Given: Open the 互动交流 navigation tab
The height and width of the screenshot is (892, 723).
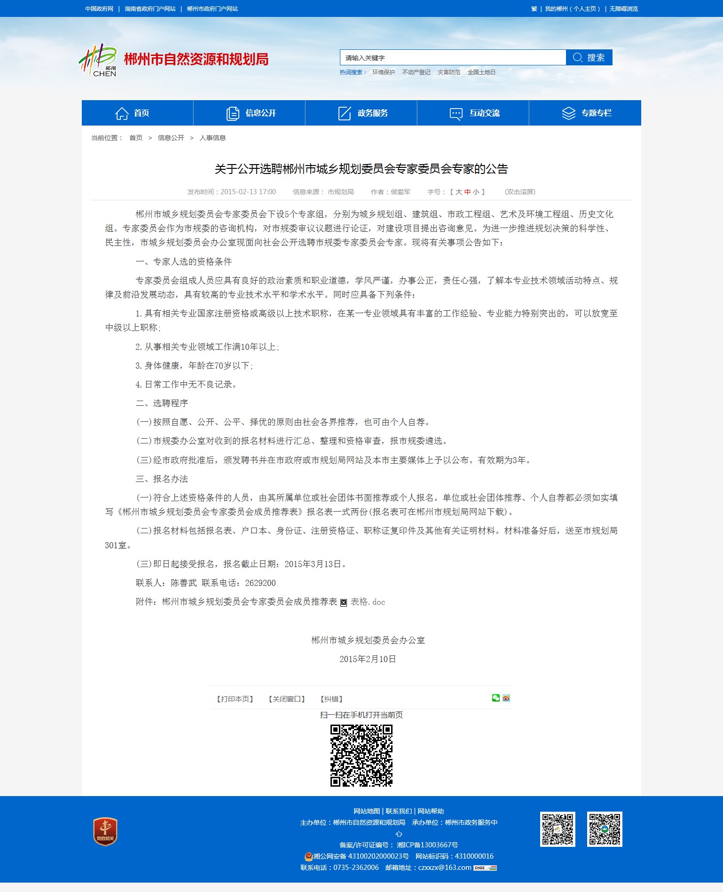Looking at the screenshot, I should pyautogui.click(x=473, y=113).
